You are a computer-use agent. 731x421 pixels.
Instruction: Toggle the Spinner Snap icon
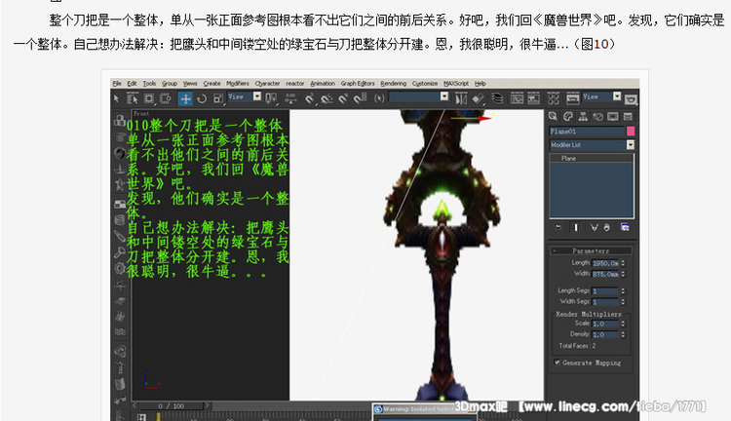(x=360, y=98)
